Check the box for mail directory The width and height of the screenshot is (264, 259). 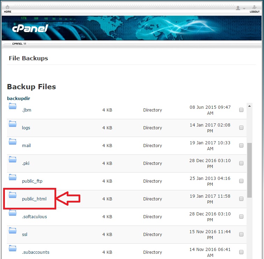[241, 145]
